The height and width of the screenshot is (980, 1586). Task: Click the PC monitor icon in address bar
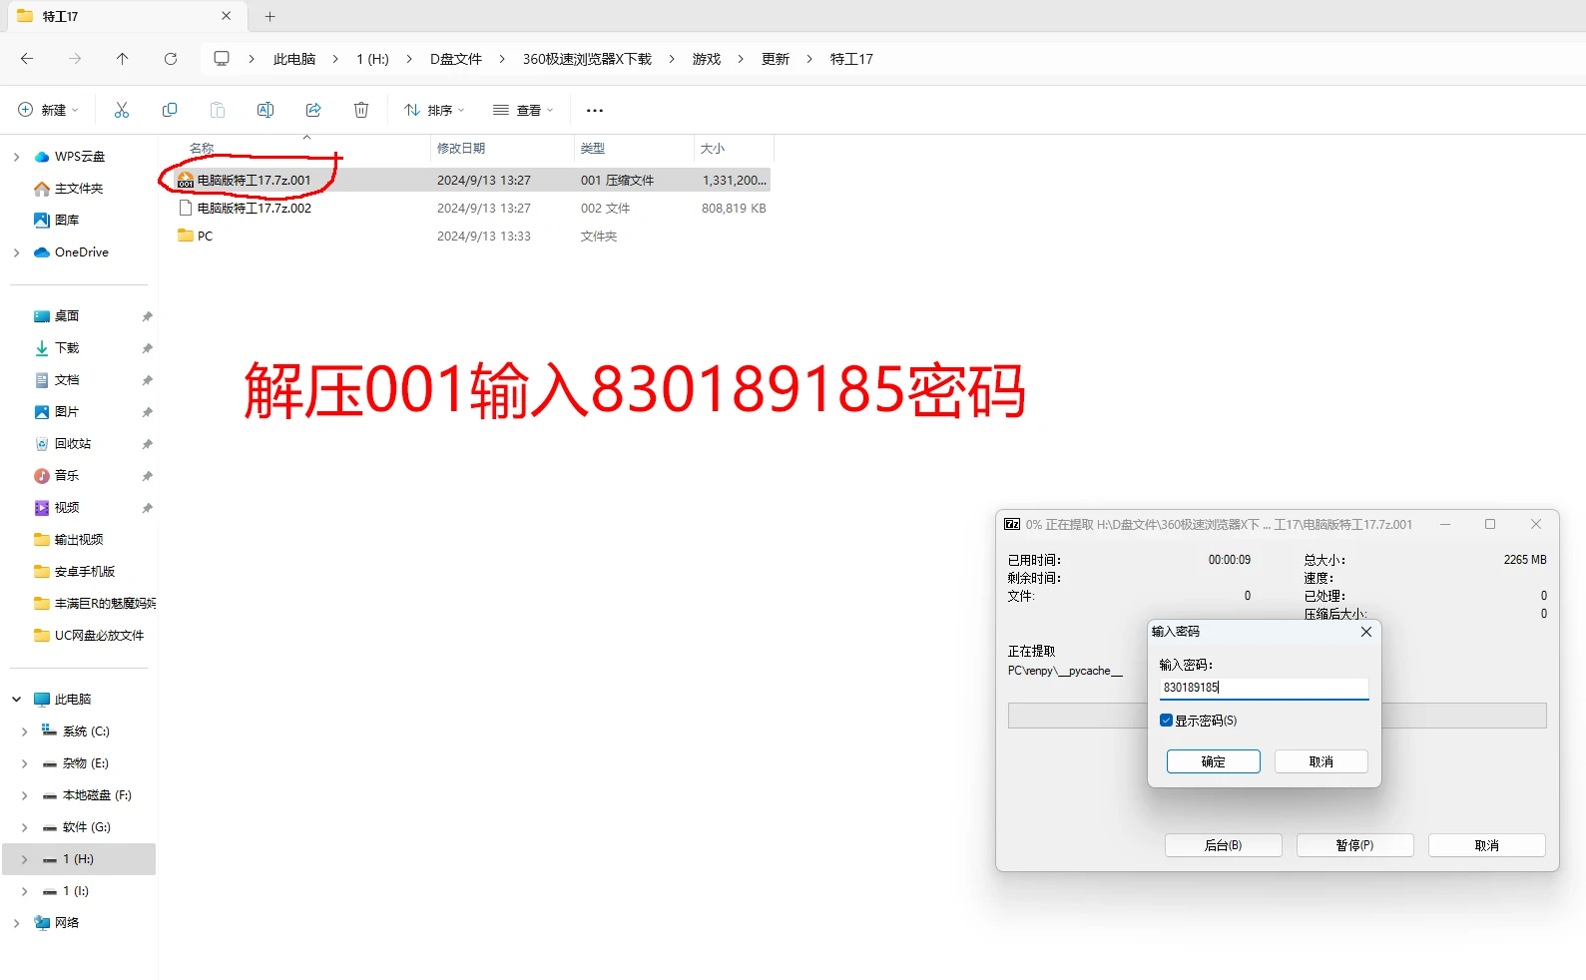click(x=222, y=59)
